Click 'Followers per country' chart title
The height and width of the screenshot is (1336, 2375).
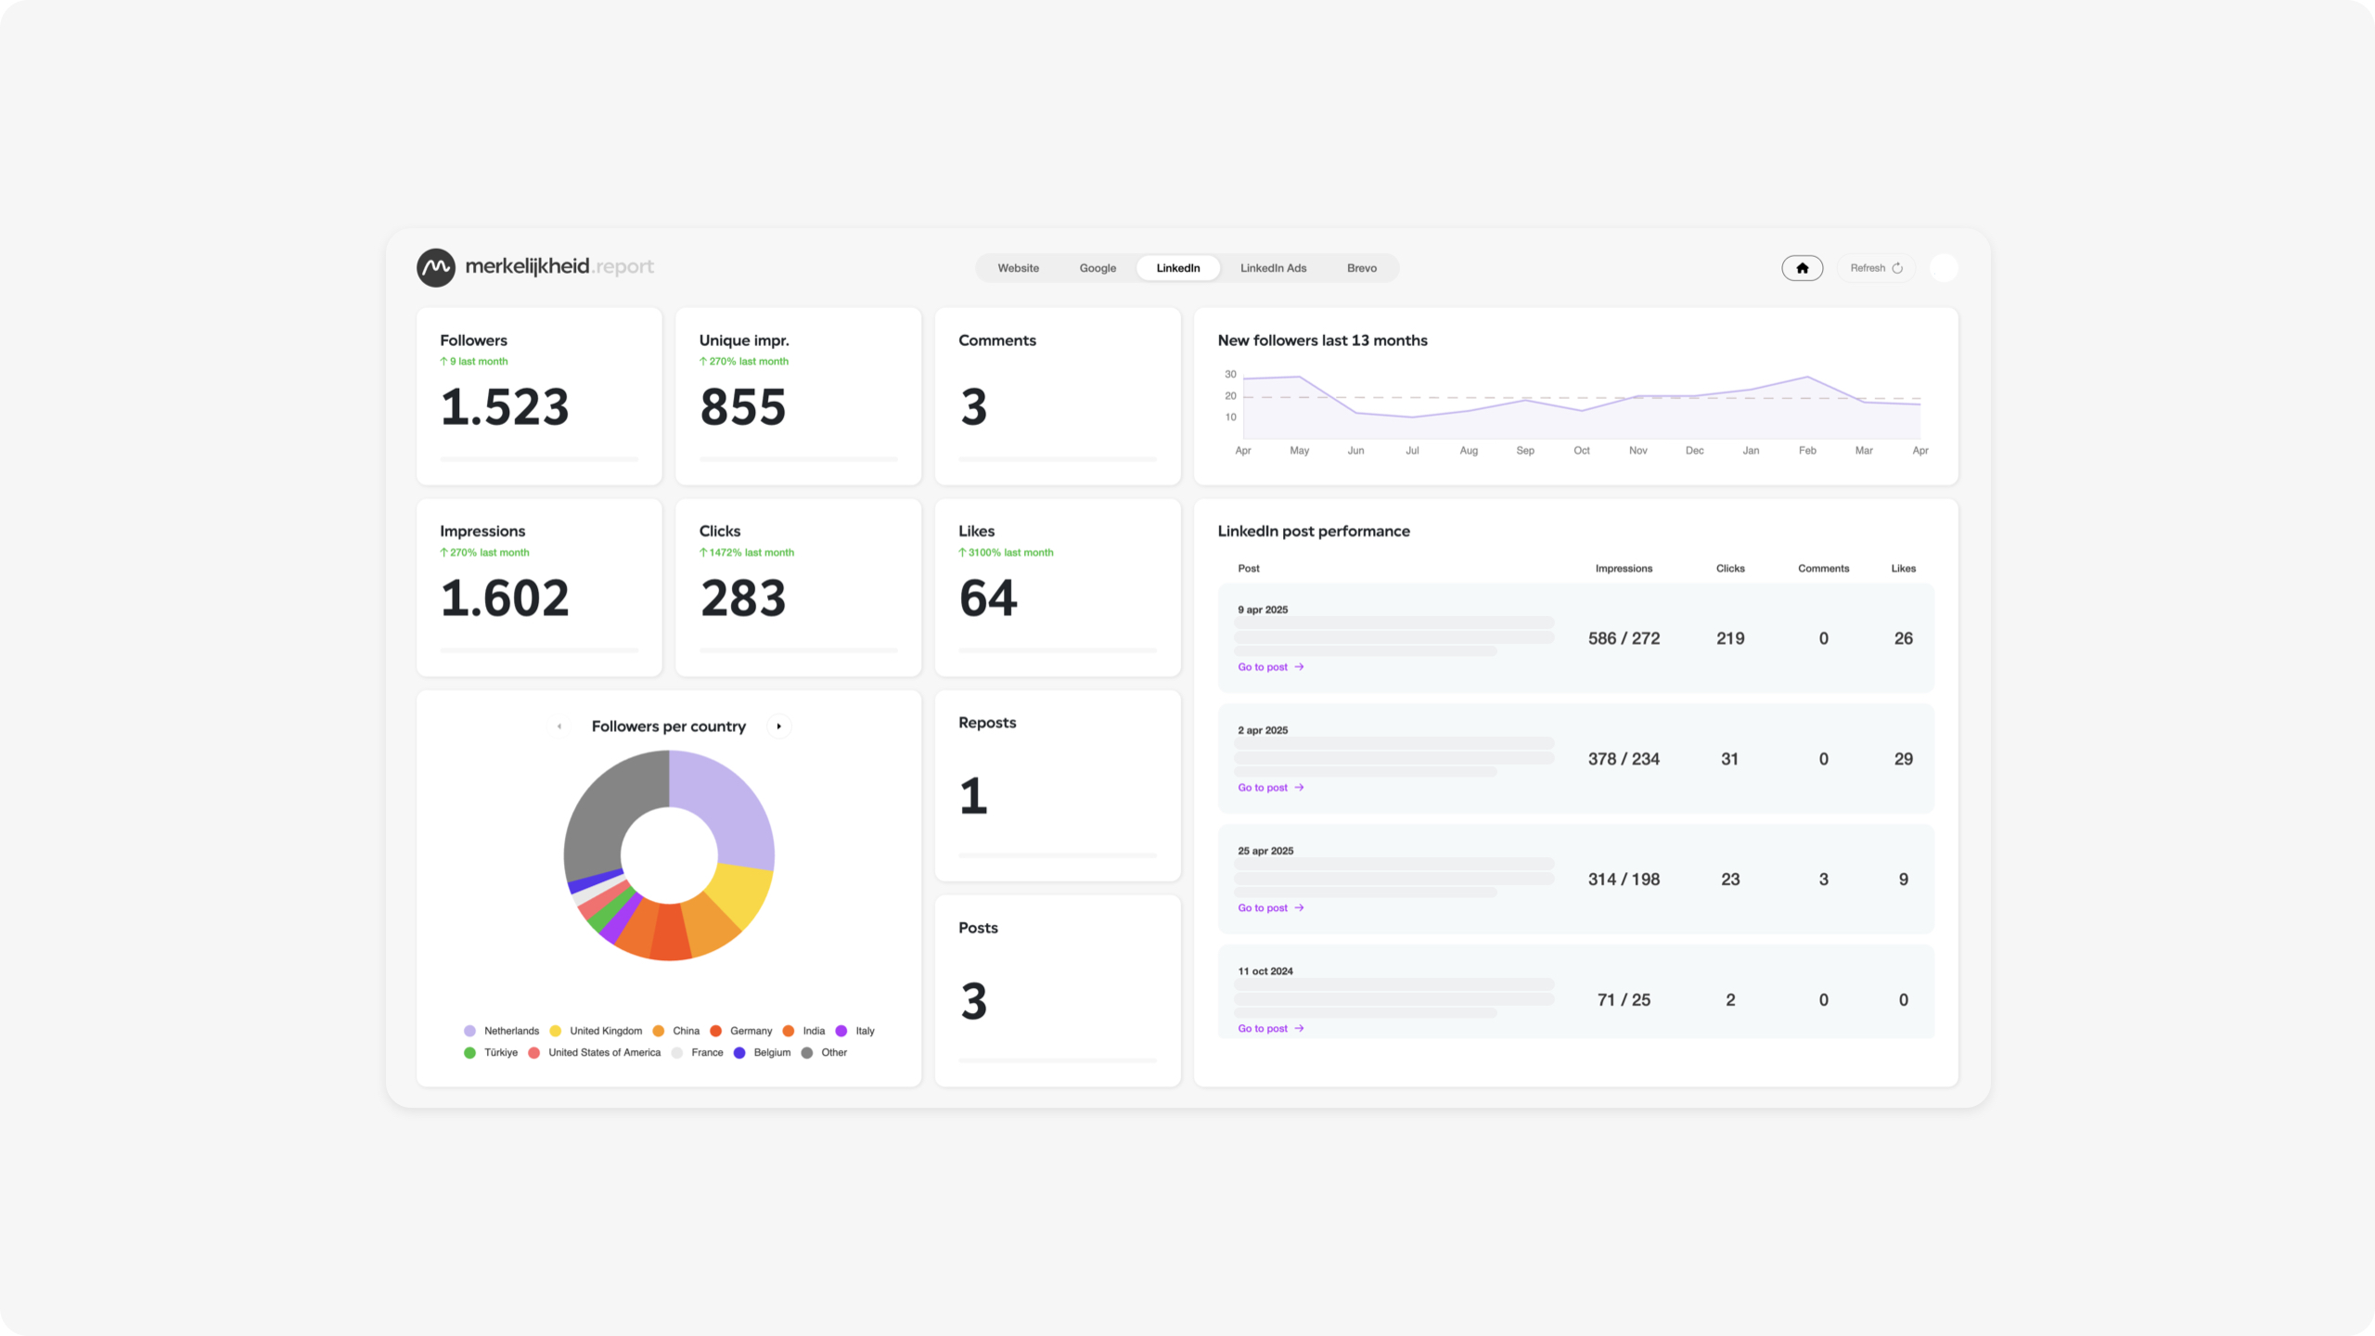coord(668,726)
